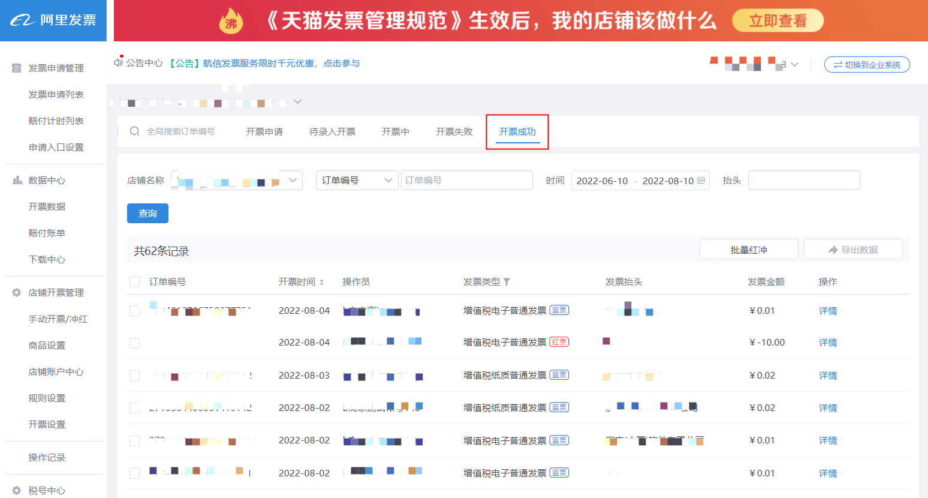Open 详情 for the ￥-10.00 row
This screenshot has width=928, height=498.
[x=828, y=343]
